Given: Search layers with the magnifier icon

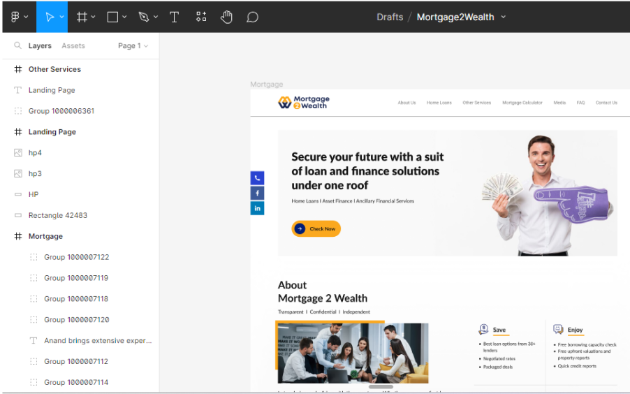Looking at the screenshot, I should pyautogui.click(x=18, y=46).
